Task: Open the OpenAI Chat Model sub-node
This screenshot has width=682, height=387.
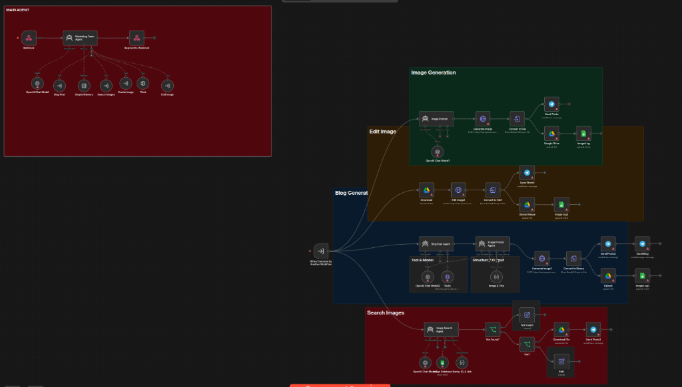Action: [37, 83]
